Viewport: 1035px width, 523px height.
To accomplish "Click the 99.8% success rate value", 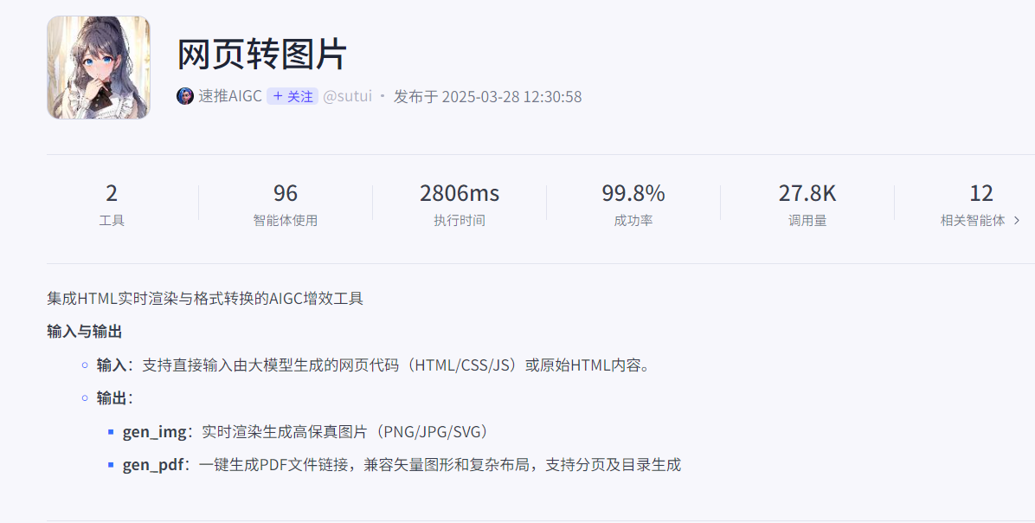I will click(x=633, y=193).
